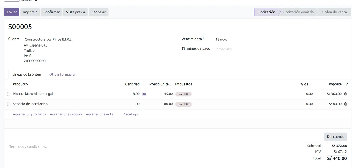The image size is (352, 168).
Task: Click Agregar una sección link
Action: tap(66, 114)
